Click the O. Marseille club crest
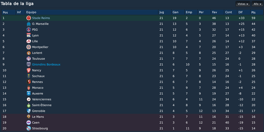Image resolution: width=264 pixels, height=132 pixels. [29, 24]
